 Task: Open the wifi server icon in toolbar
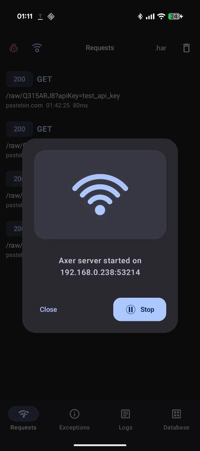pos(37,48)
